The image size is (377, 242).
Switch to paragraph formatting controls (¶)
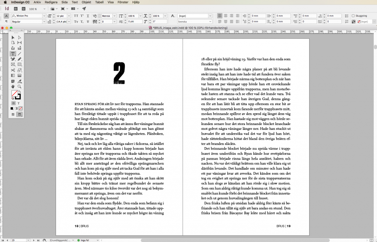(x=7, y=22)
